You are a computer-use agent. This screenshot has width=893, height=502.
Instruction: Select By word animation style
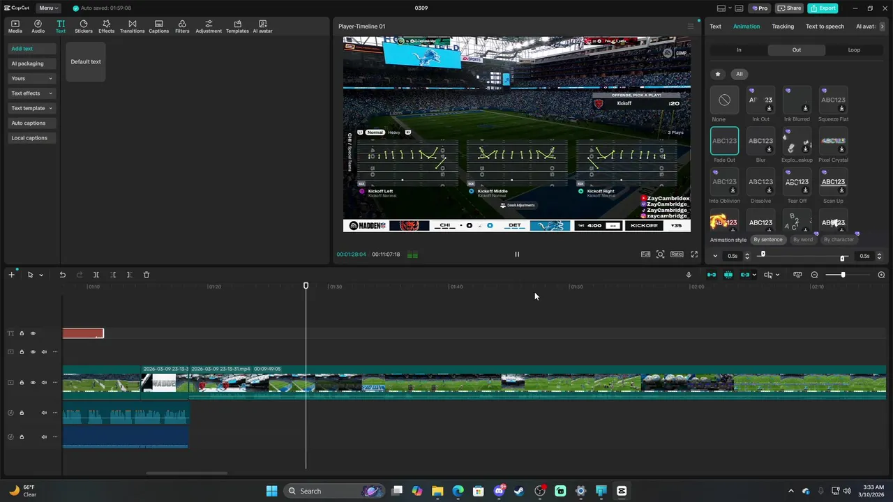pyautogui.click(x=802, y=240)
